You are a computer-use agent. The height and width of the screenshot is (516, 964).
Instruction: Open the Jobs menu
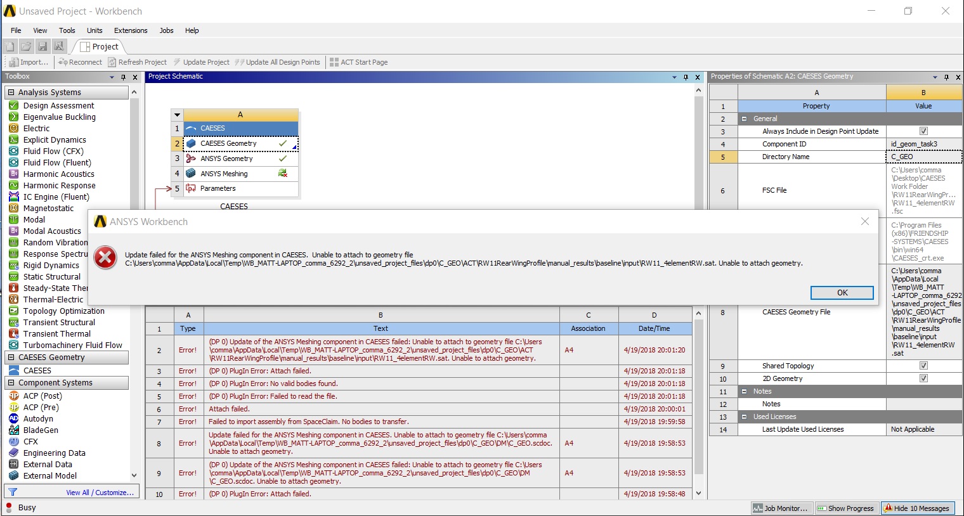[166, 30]
